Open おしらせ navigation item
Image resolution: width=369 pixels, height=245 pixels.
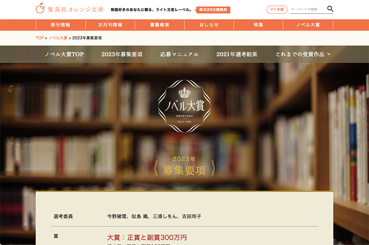coord(209,25)
